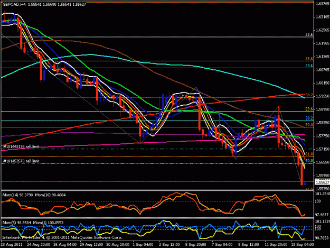Click the 1.60765 price axis label

tap(323, 70)
